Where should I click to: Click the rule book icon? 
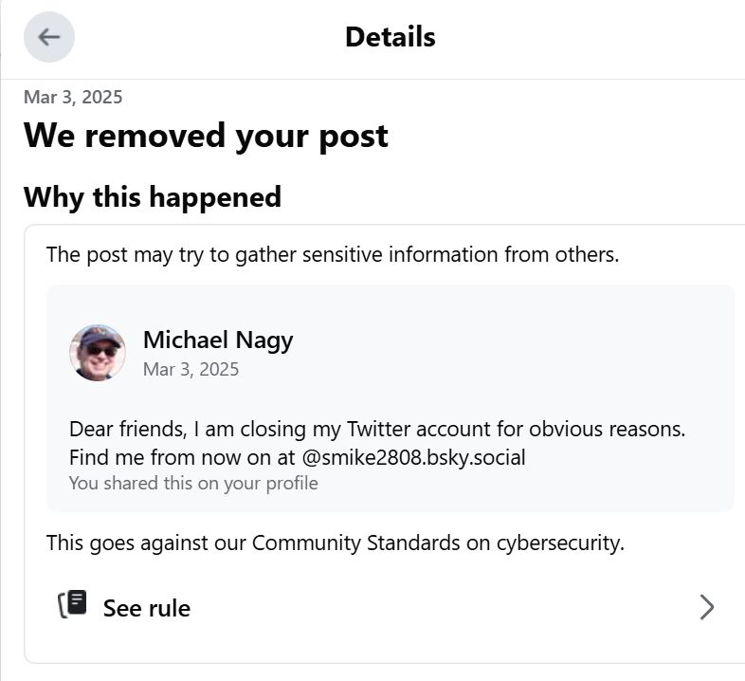pos(73,606)
